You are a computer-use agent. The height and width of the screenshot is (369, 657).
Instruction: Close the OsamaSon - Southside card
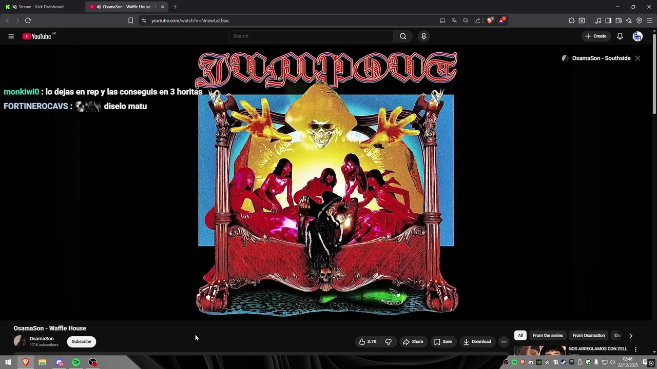click(x=637, y=58)
